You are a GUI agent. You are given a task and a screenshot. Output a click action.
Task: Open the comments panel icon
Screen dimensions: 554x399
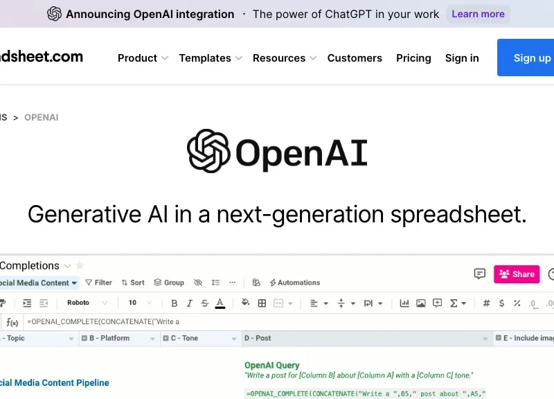coord(479,274)
